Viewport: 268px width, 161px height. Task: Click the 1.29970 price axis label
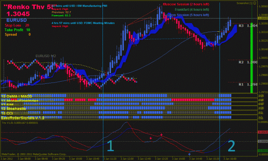click(263, 67)
